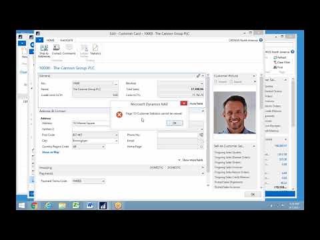Expand the Invoicing FastTab
The image size is (320, 240).
click(x=203, y=167)
